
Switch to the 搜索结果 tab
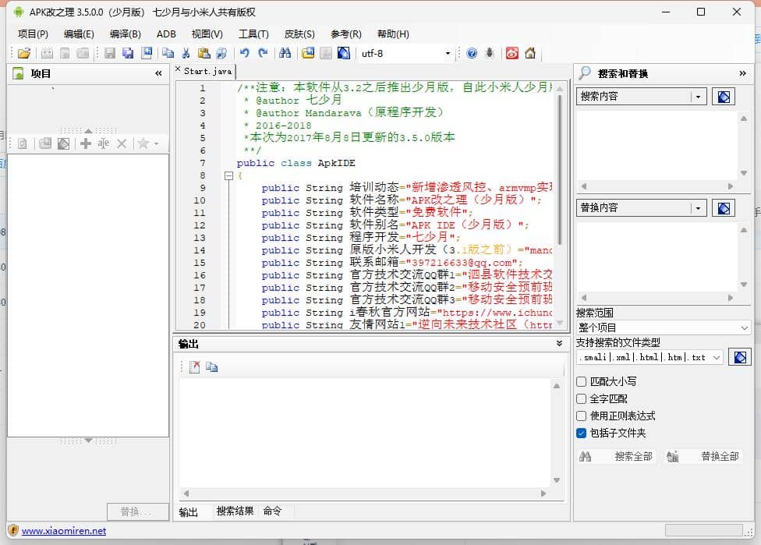[236, 512]
